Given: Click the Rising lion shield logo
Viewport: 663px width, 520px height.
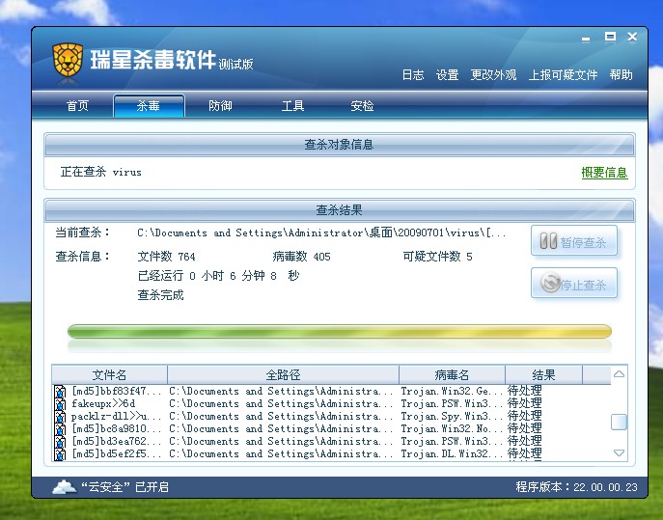Looking at the screenshot, I should (68, 61).
